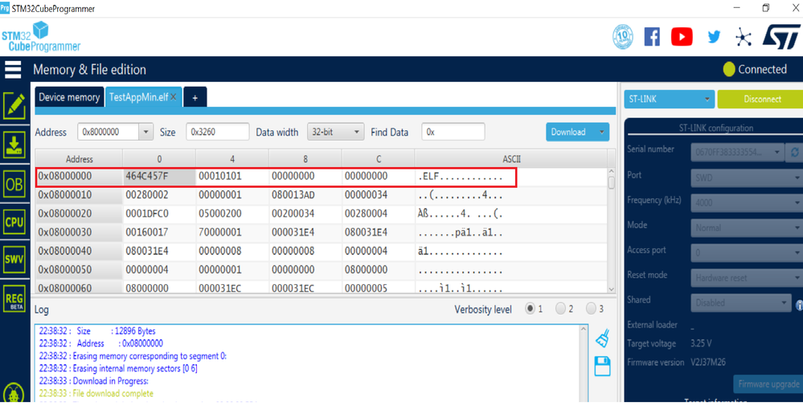Clear the log with broom icon
Screen dimensions: 803x411
603,339
